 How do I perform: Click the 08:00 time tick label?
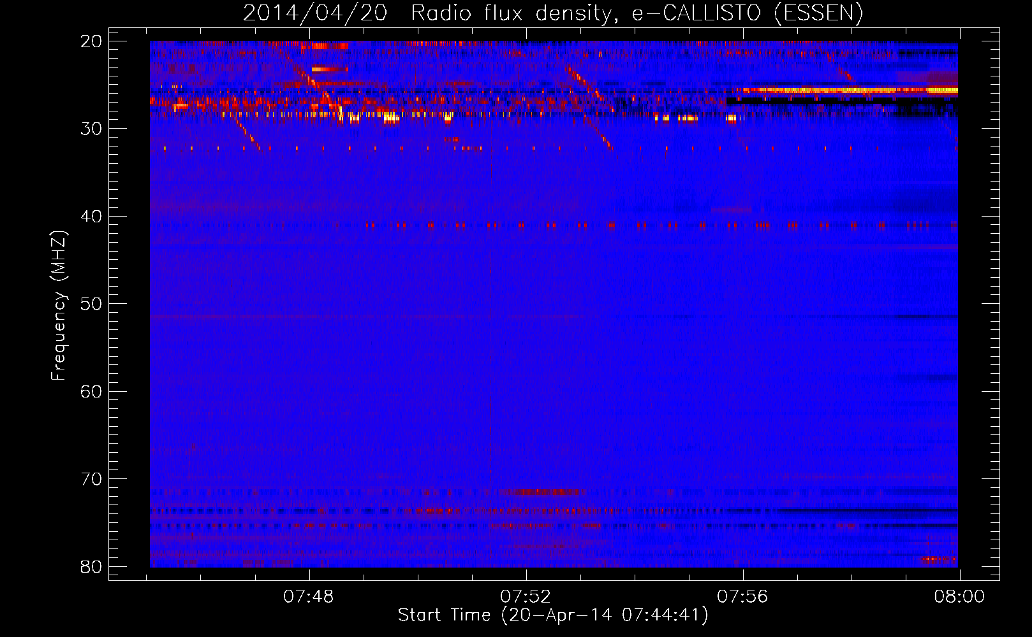[x=959, y=597]
